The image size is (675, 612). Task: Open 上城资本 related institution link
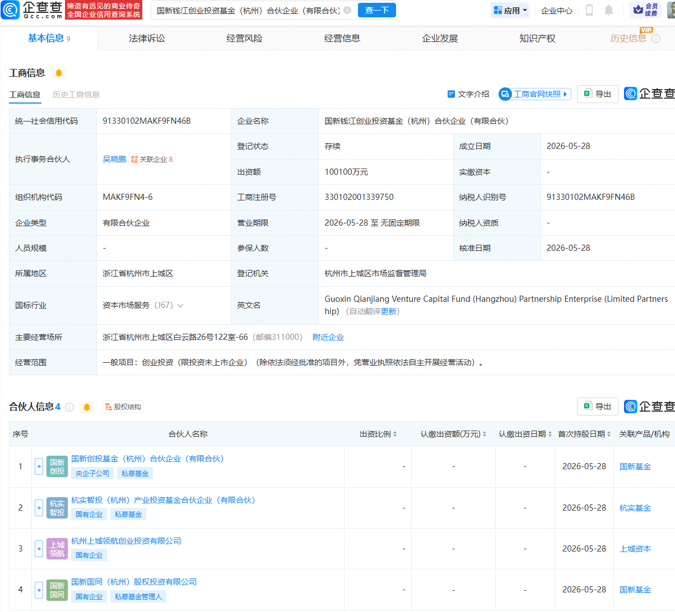tap(635, 549)
